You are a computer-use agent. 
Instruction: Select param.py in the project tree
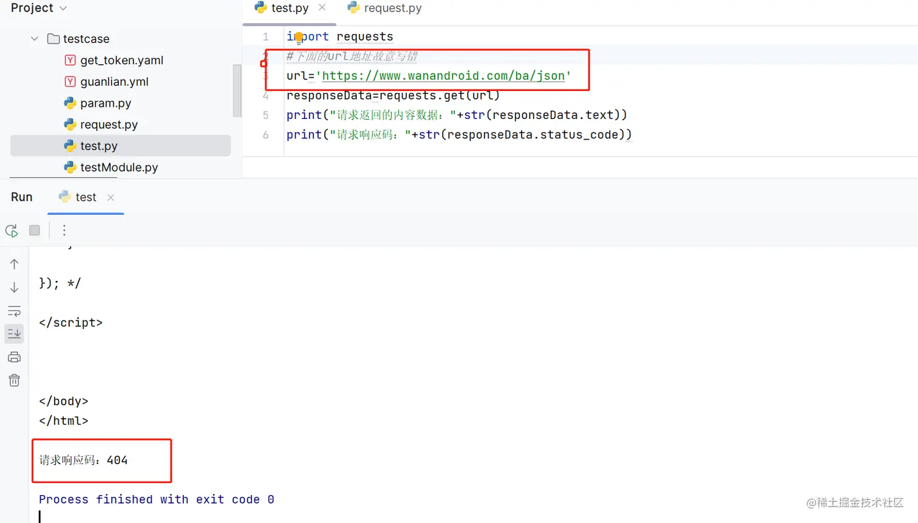(x=106, y=103)
